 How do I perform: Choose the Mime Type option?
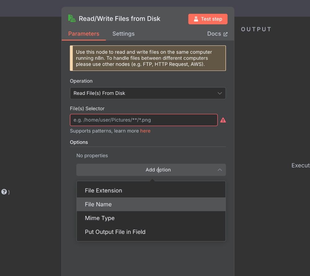pos(100,218)
